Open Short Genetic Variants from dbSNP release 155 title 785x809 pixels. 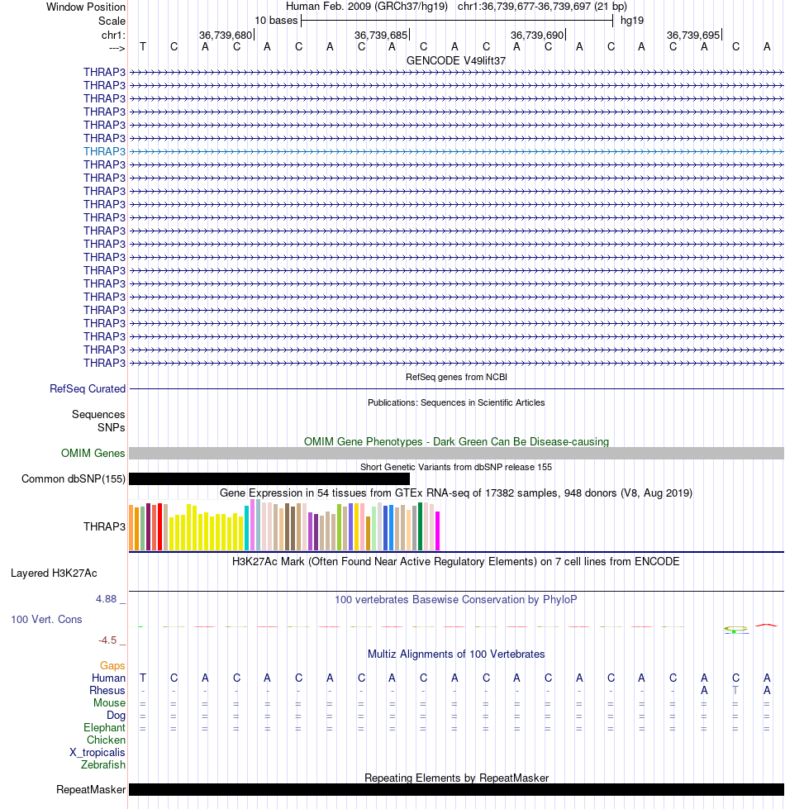point(456,467)
